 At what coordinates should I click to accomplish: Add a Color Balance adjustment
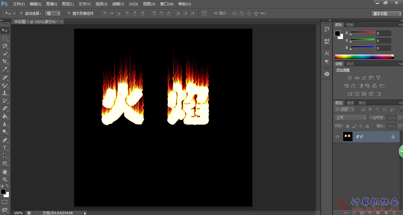point(353,86)
